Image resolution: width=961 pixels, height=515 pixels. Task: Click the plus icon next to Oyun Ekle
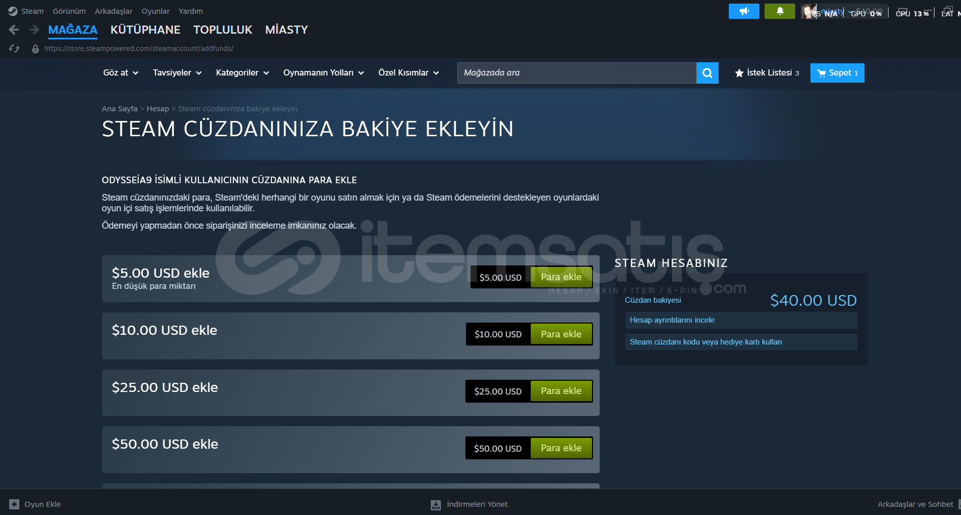(x=14, y=504)
